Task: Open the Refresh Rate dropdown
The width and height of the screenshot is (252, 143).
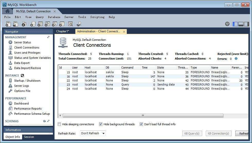Action: point(93,133)
